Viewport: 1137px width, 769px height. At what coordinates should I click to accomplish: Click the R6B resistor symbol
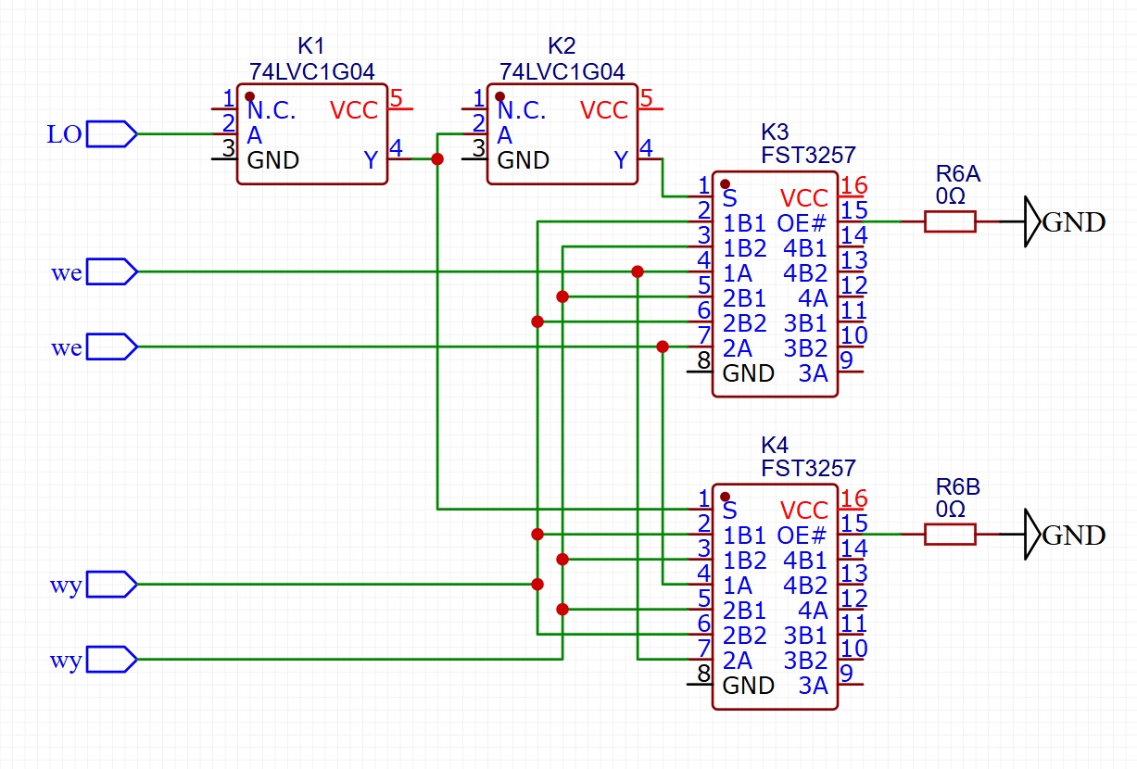(950, 534)
